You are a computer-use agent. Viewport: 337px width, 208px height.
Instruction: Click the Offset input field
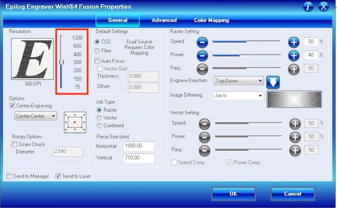(x=143, y=88)
